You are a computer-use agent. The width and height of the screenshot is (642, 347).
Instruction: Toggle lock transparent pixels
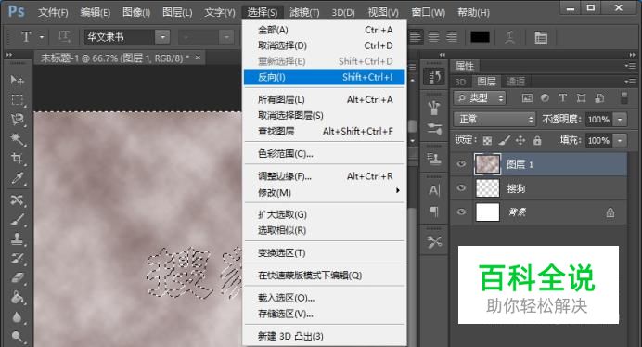point(487,141)
